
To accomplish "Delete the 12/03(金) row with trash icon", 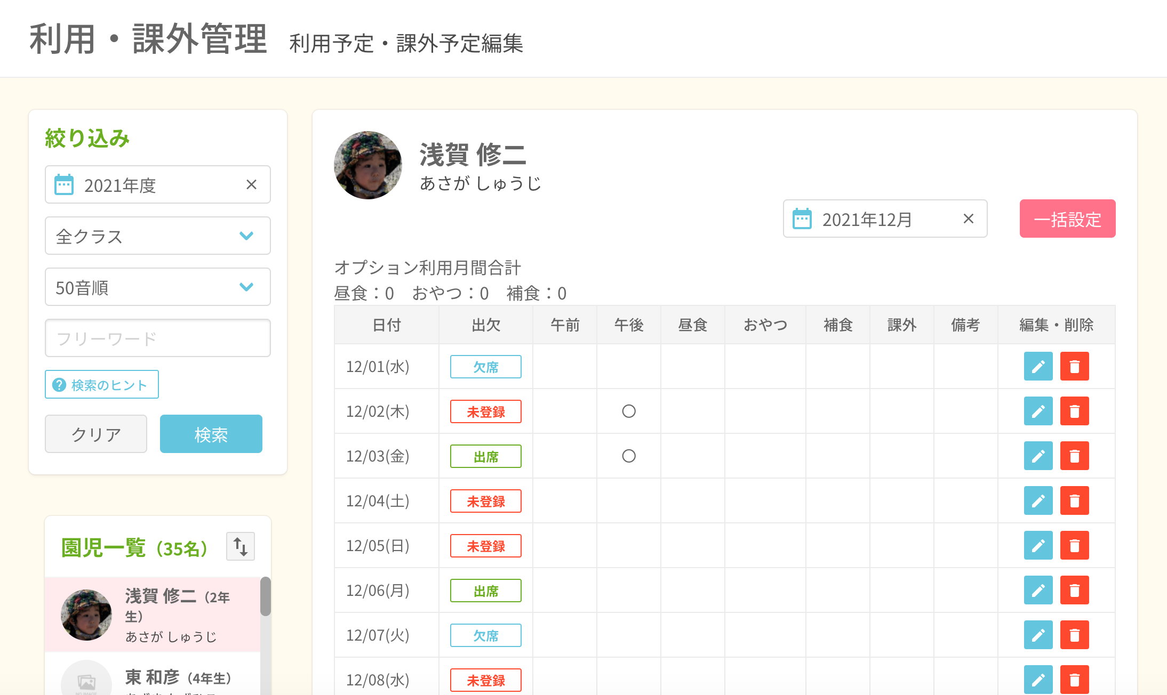I will (x=1074, y=456).
